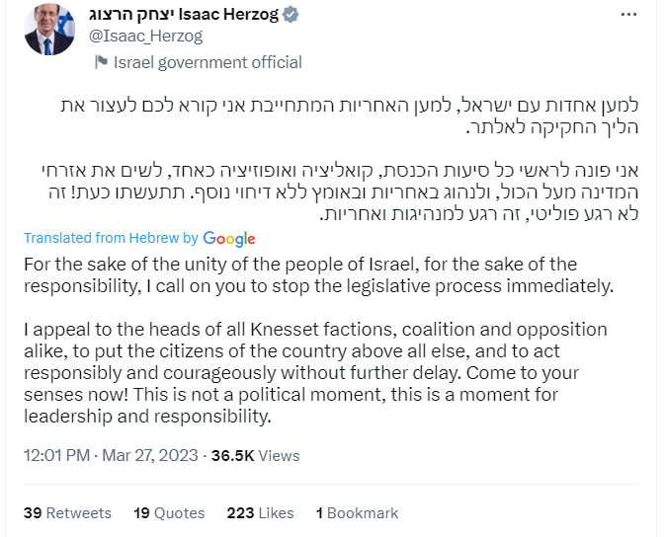Click "Translated from Hebrew by" link
The height and width of the screenshot is (537, 665).
[111, 238]
